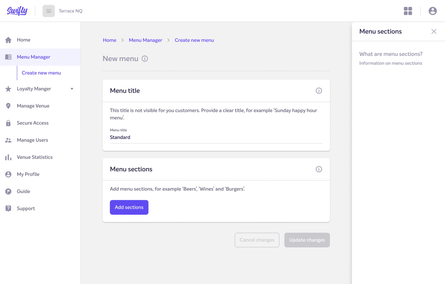Click the Menu Manager breadcrumb link
Screen dimensions: 445x284
point(145,40)
